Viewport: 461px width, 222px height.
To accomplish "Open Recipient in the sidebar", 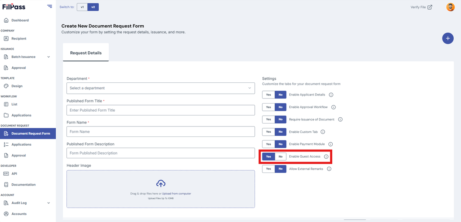I will pyautogui.click(x=19, y=38).
